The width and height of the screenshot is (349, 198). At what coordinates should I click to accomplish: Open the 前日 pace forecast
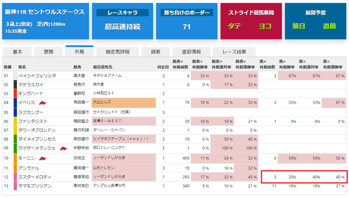coord(299,26)
